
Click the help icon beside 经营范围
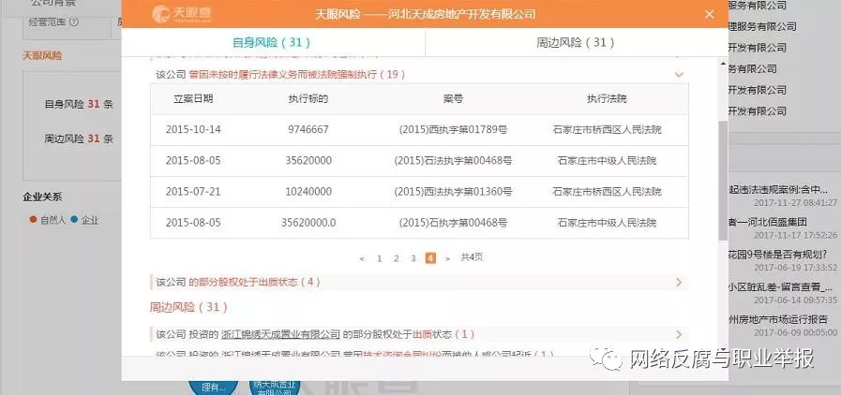75,22
